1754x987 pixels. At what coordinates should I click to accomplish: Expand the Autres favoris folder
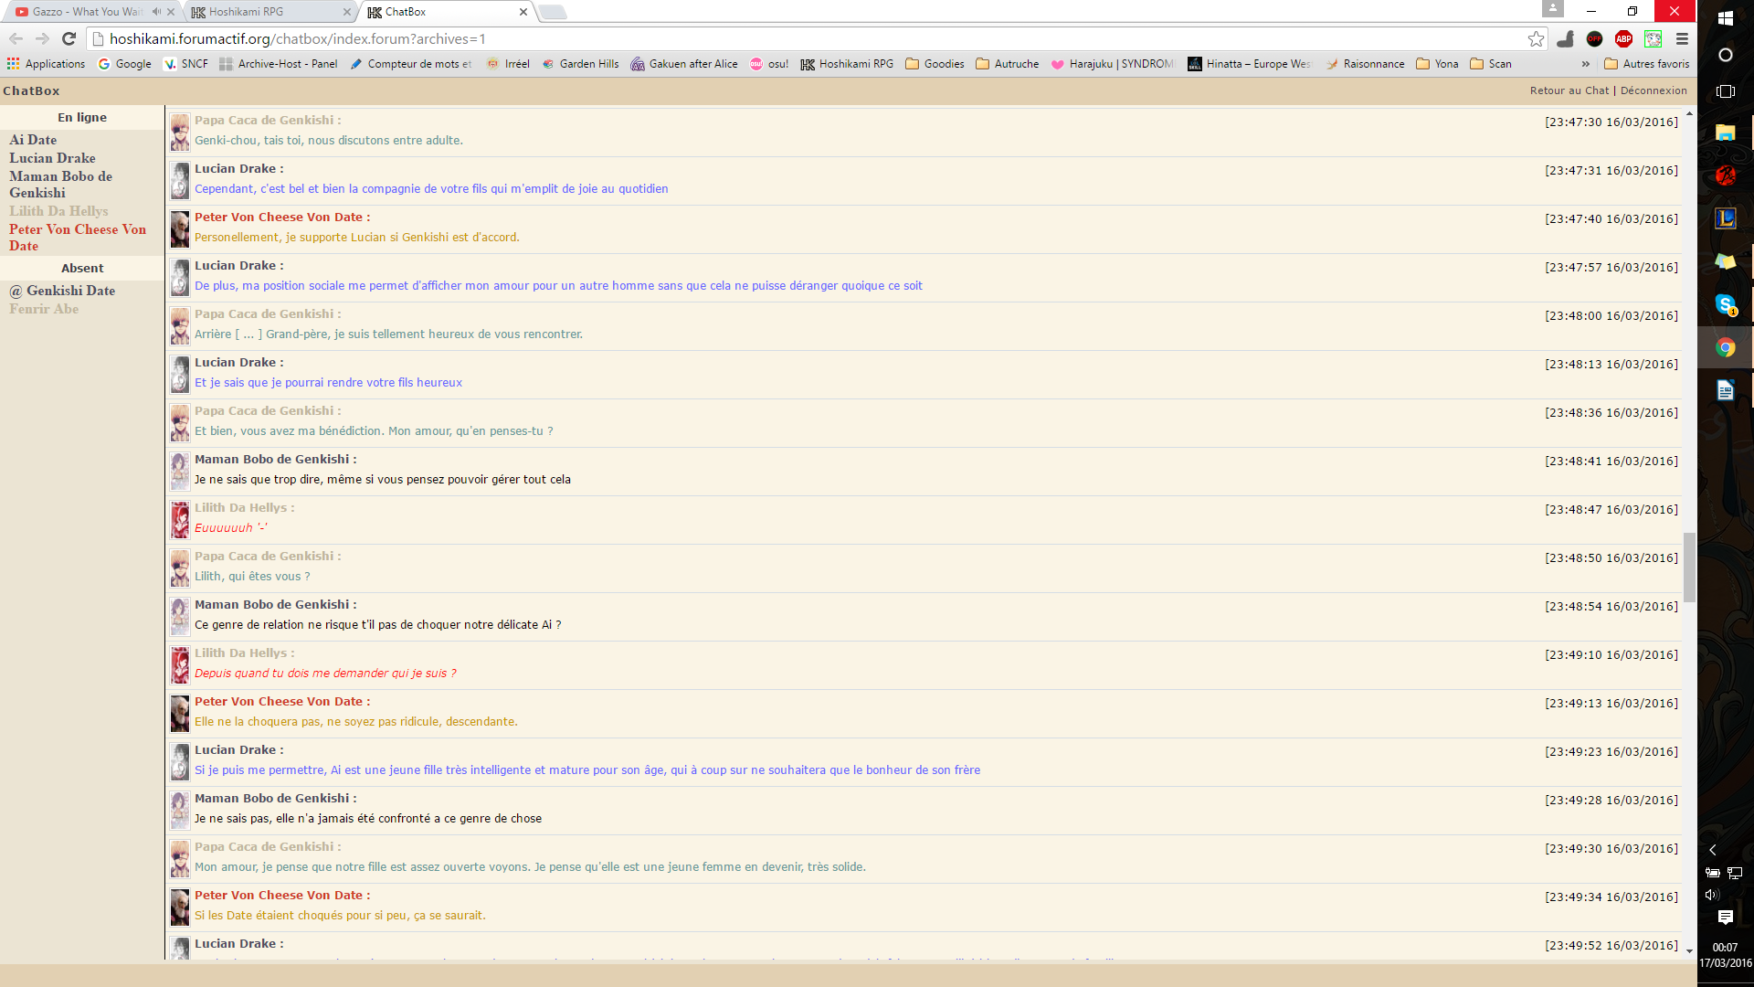1646,64
